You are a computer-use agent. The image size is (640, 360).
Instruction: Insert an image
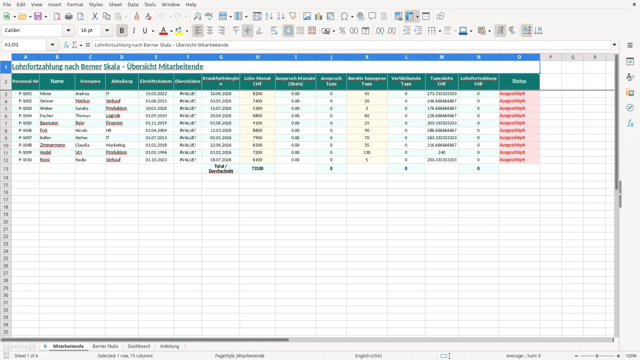click(307, 17)
